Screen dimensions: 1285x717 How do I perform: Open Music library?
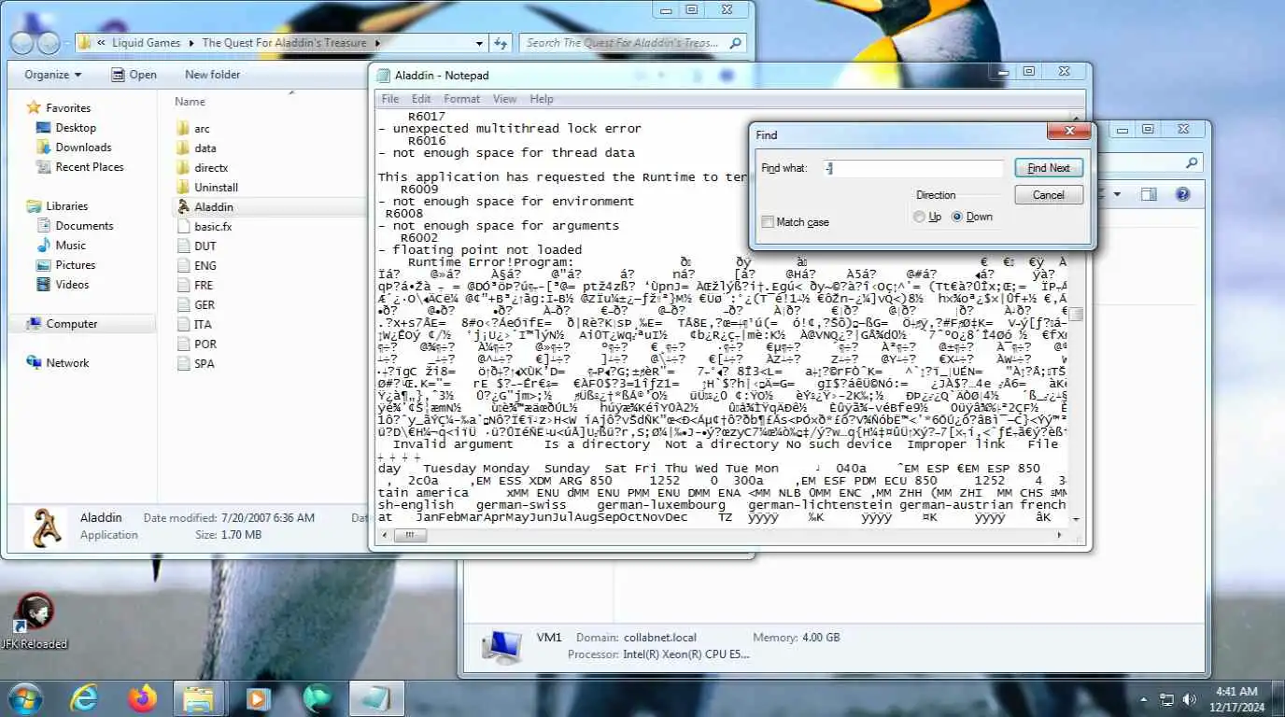pyautogui.click(x=70, y=246)
